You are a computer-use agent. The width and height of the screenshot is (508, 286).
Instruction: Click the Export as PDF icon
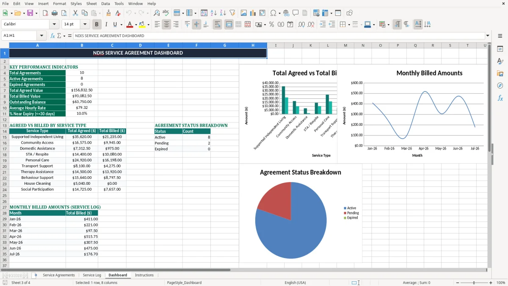click(45, 13)
